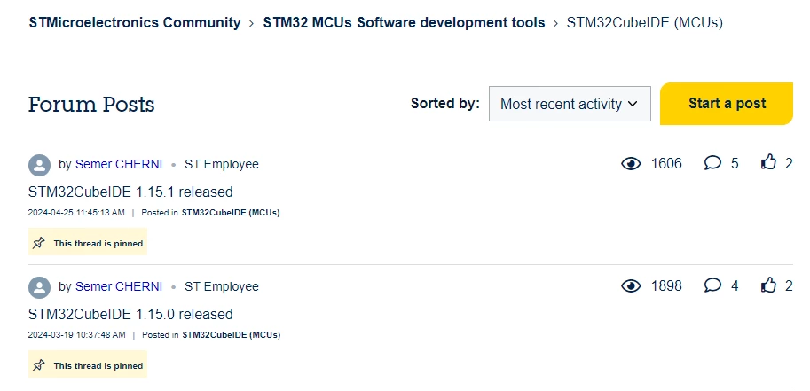The image size is (810, 391).
Task: Open Semer CHERNI profile on 1.15.0 post
Action: pyautogui.click(x=119, y=286)
